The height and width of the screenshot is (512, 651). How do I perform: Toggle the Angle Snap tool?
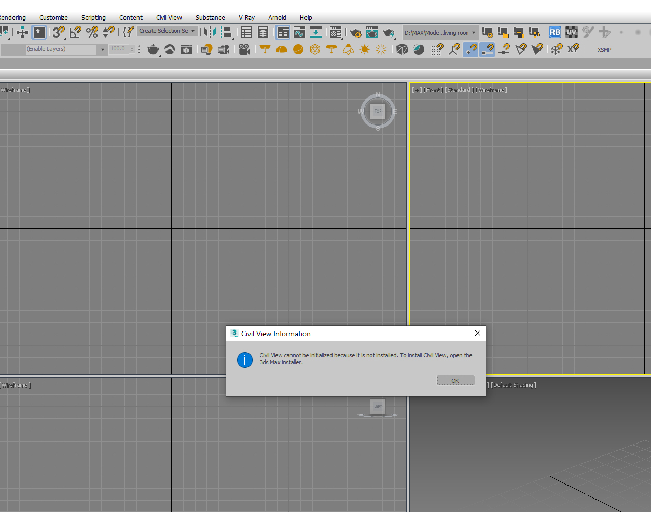click(75, 32)
